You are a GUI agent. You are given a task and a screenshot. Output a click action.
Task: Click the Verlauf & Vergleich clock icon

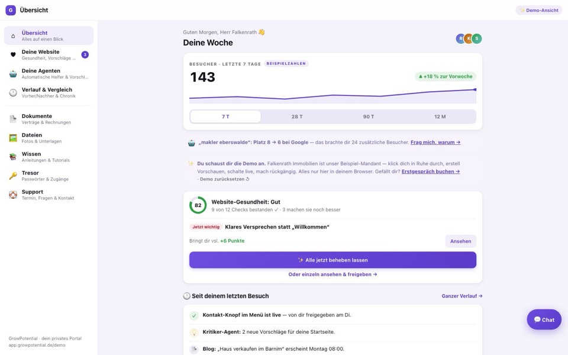(x=13, y=92)
